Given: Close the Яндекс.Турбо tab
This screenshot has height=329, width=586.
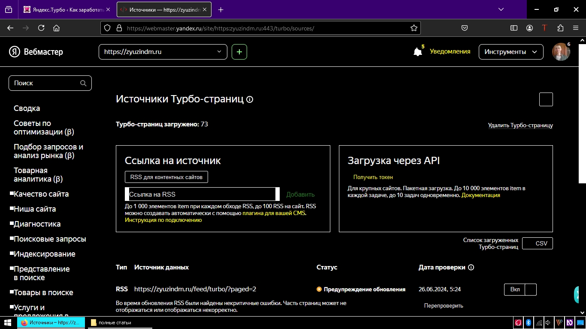Looking at the screenshot, I should tap(108, 9).
